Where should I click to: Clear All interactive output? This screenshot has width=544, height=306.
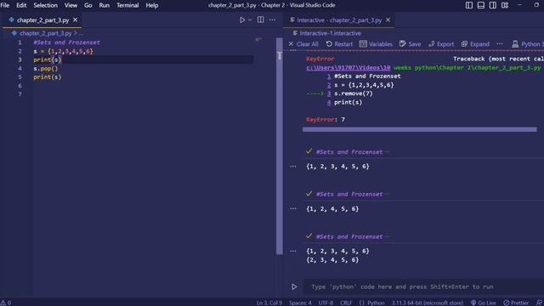303,44
